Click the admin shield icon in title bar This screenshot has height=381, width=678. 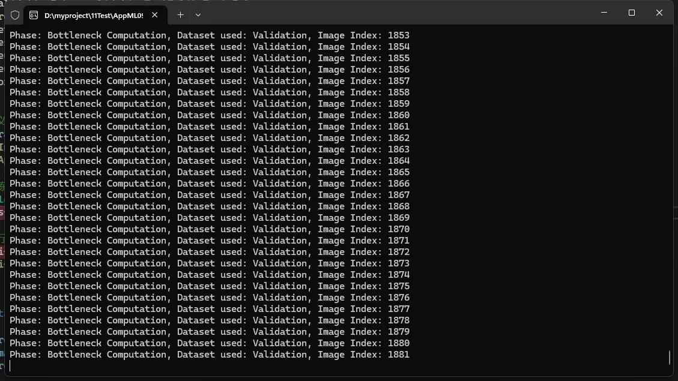pos(15,15)
